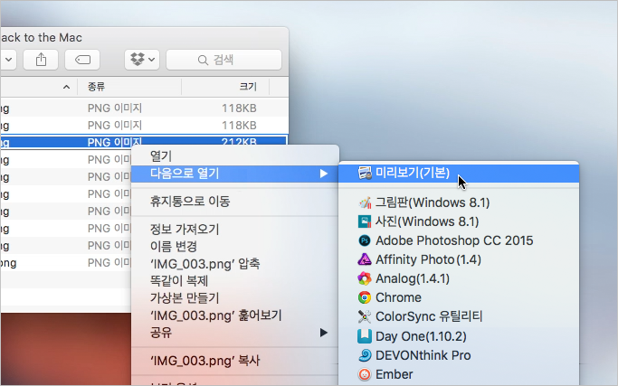This screenshot has width=618, height=386.
Task: Click the Share toolbar icon in Finder
Action: (41, 60)
